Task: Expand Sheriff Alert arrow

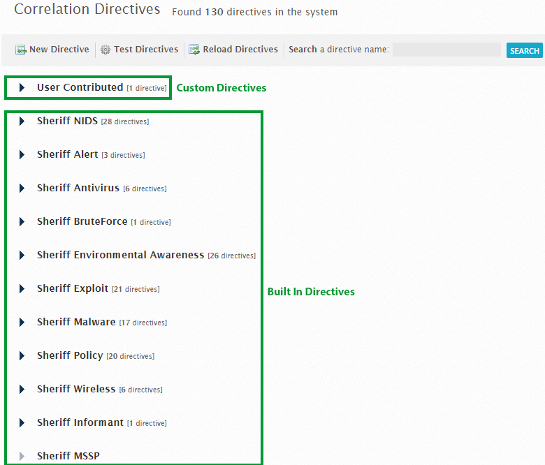Action: pyautogui.click(x=22, y=154)
